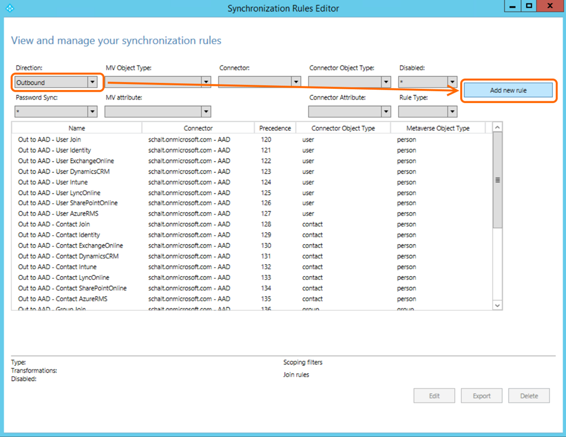Viewport: 566px width, 437px height.
Task: Click the app icon in title bar
Action: 9,8
